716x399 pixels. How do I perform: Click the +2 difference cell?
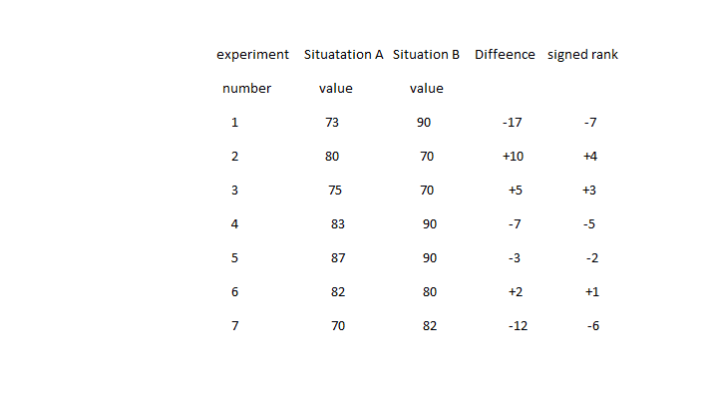tap(514, 292)
